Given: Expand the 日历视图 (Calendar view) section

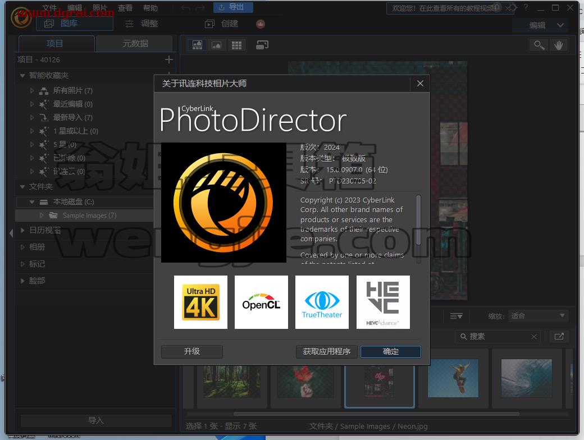Looking at the screenshot, I should click(22, 231).
